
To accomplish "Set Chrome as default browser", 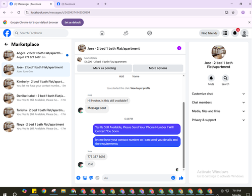I will tap(73, 22).
